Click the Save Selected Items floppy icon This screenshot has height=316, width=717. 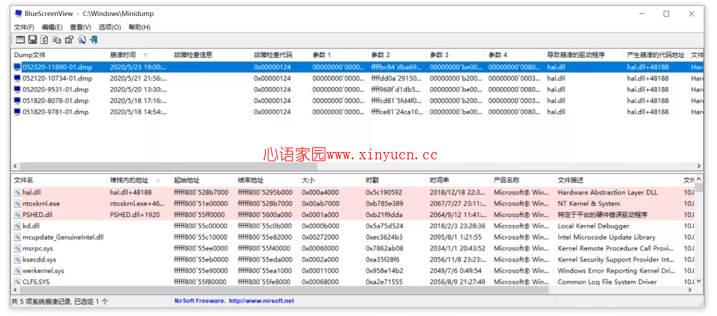33,40
